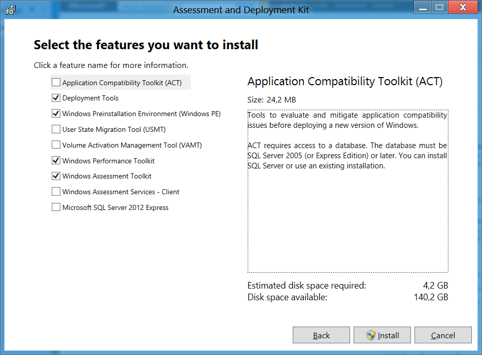
Task: Go back with the Back button
Action: (321, 335)
